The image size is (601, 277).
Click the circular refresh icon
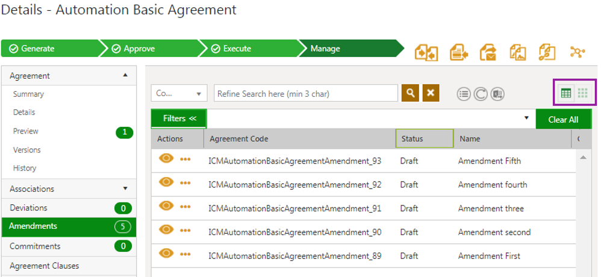tap(480, 94)
